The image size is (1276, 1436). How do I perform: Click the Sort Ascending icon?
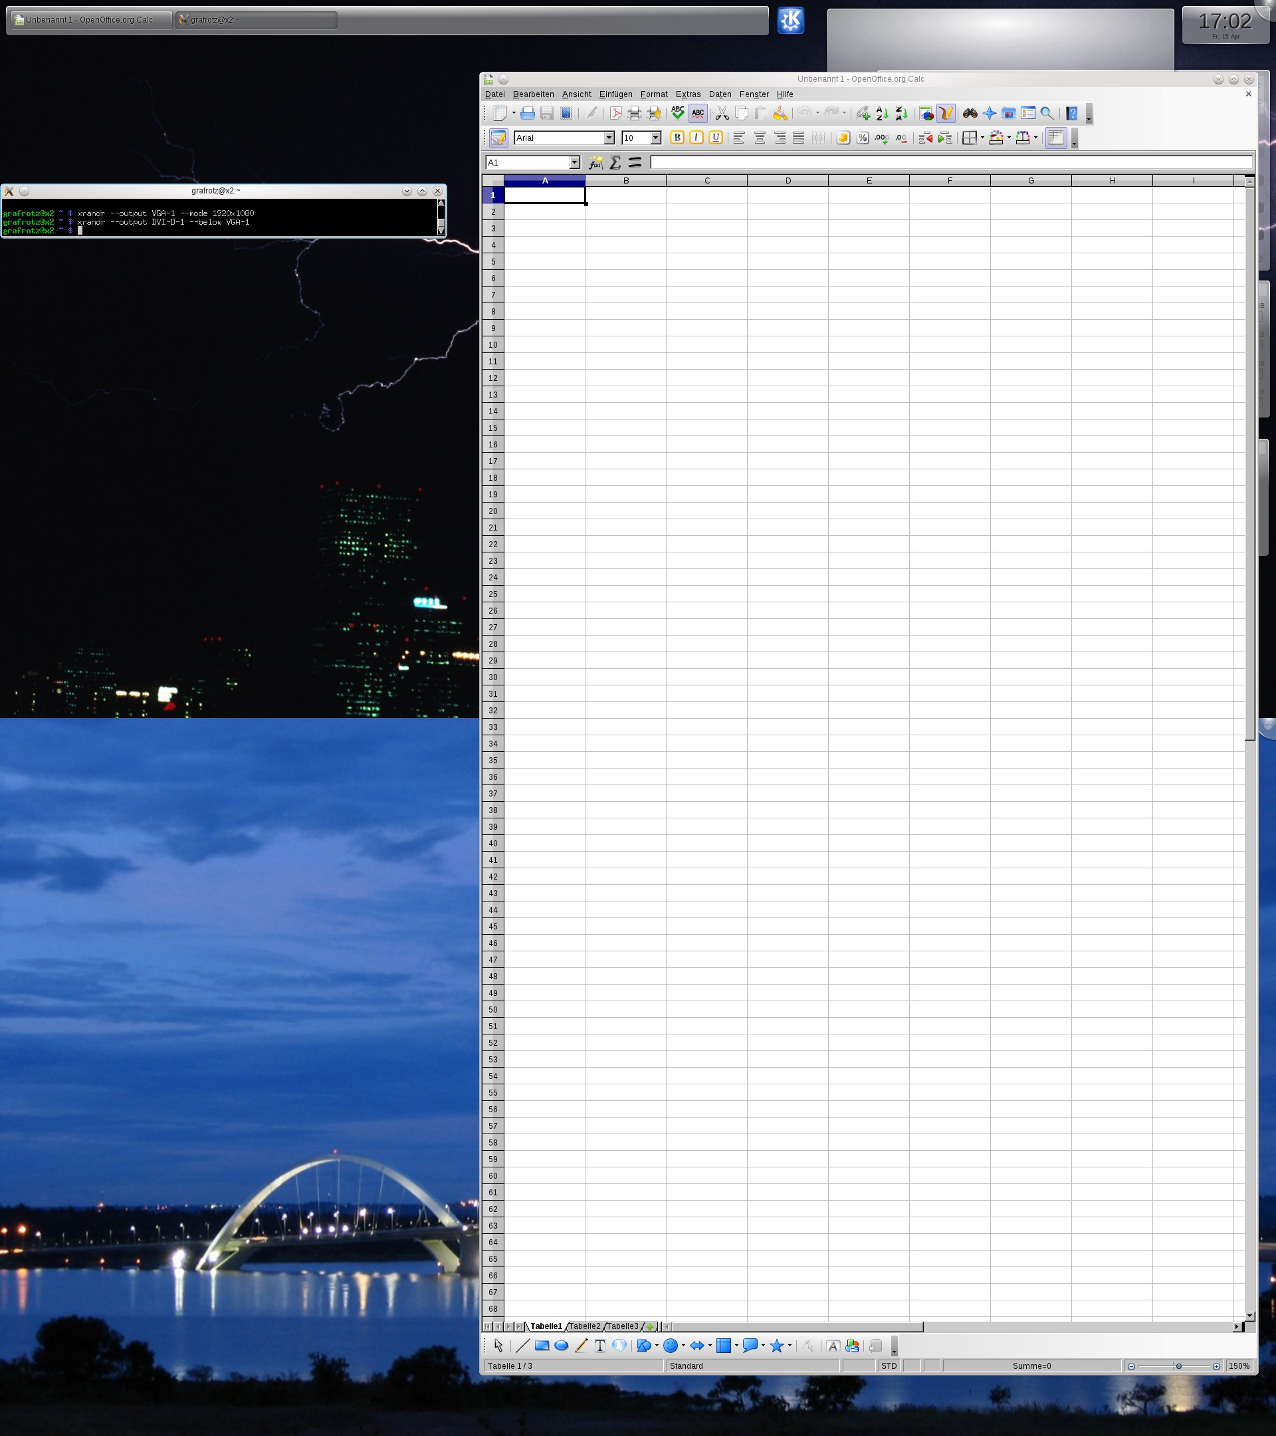coord(882,113)
